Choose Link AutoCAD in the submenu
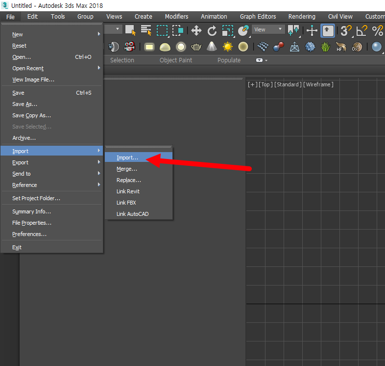 pyautogui.click(x=139, y=214)
